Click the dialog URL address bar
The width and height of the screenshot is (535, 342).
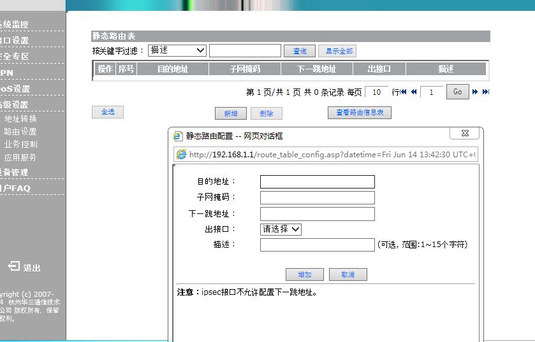pos(326,154)
